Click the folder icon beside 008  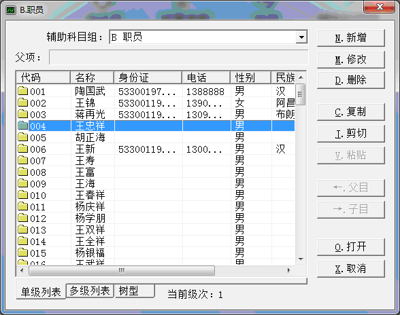point(22,172)
